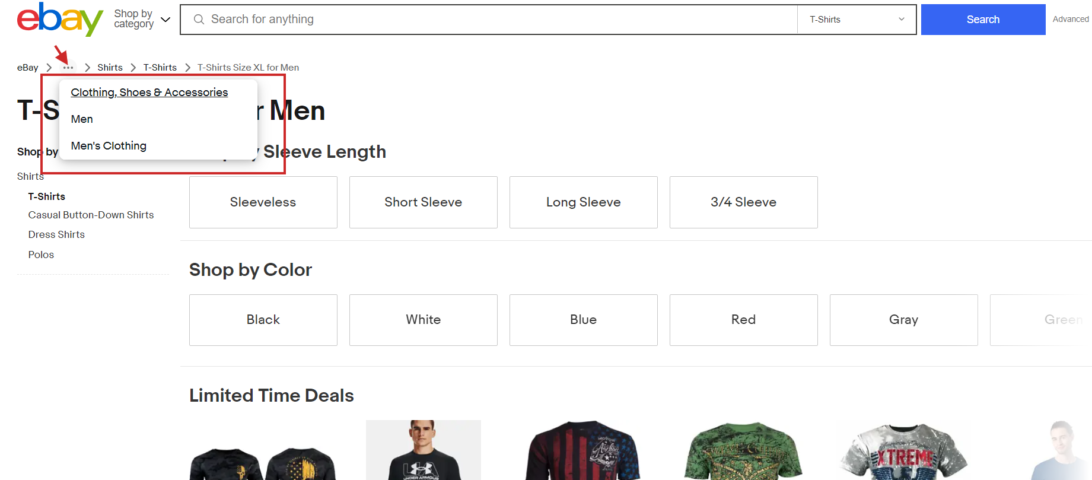This screenshot has height=480, width=1092.
Task: Open the T-Shirts category dropdown
Action: pyautogui.click(x=857, y=20)
